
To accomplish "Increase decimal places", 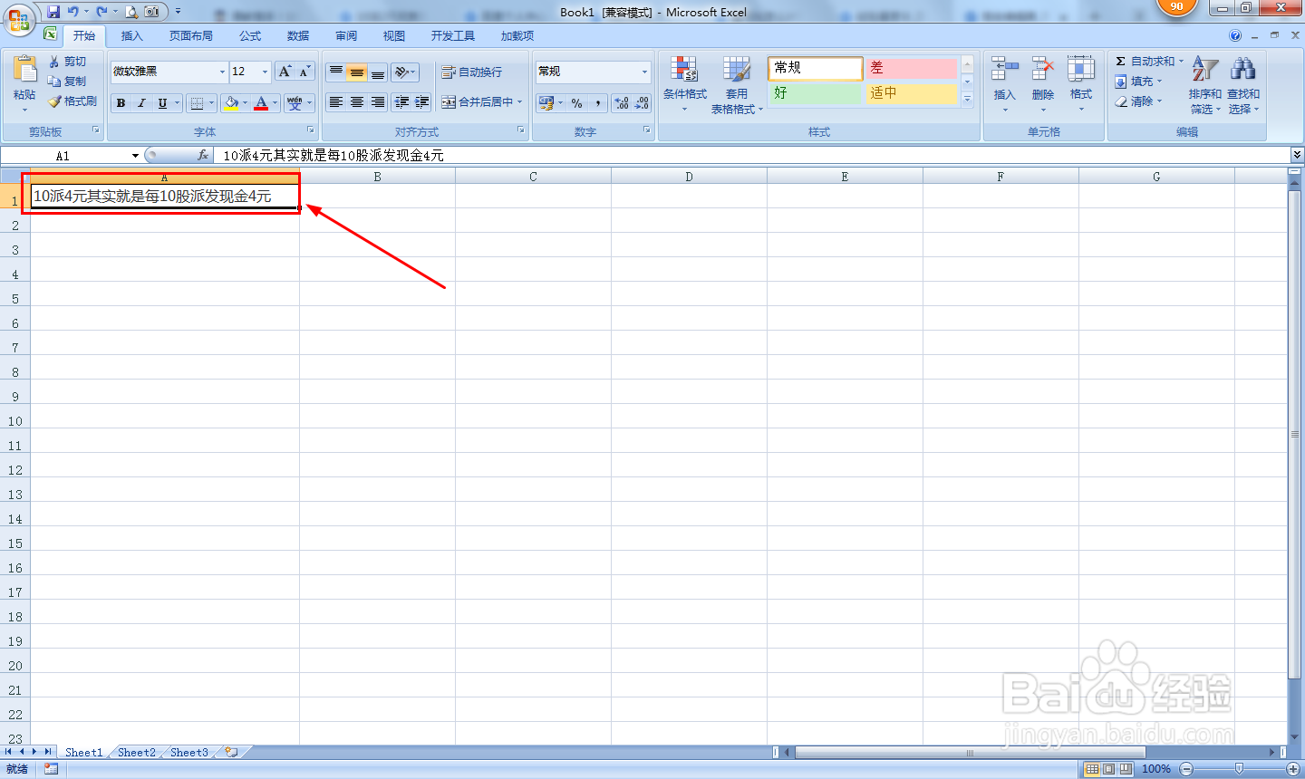I will click(x=622, y=103).
